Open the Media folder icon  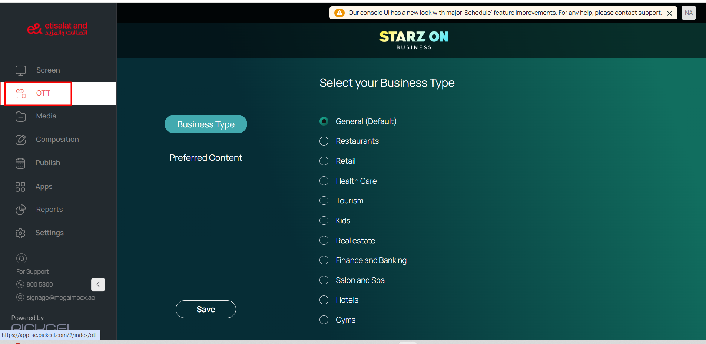21,117
